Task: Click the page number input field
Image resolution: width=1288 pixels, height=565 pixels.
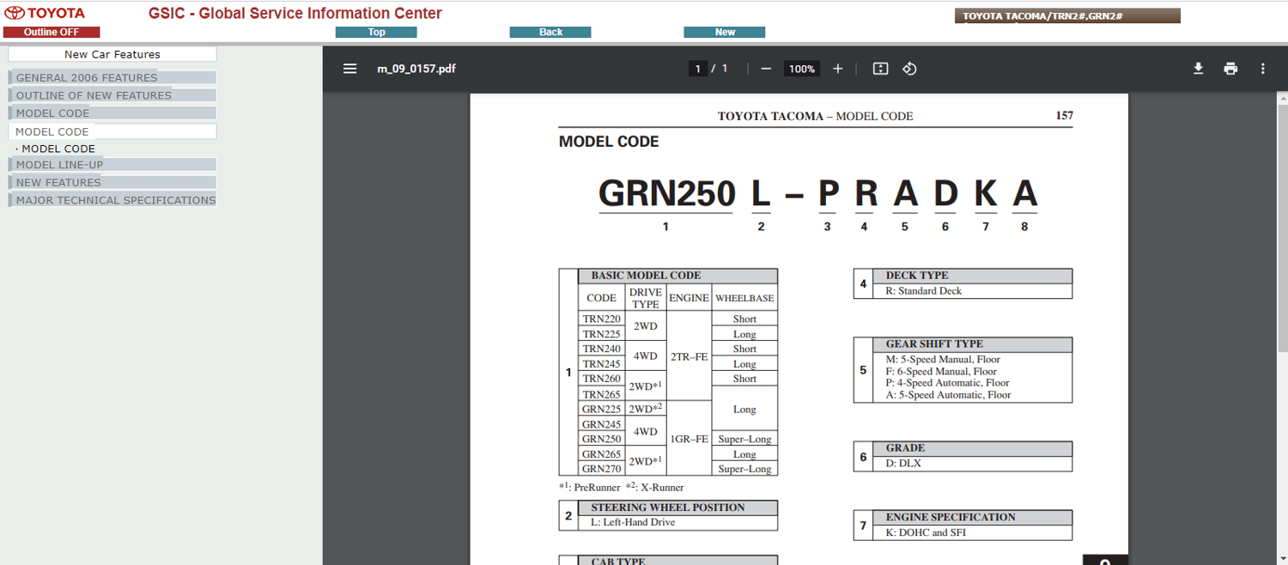Action: pos(697,69)
